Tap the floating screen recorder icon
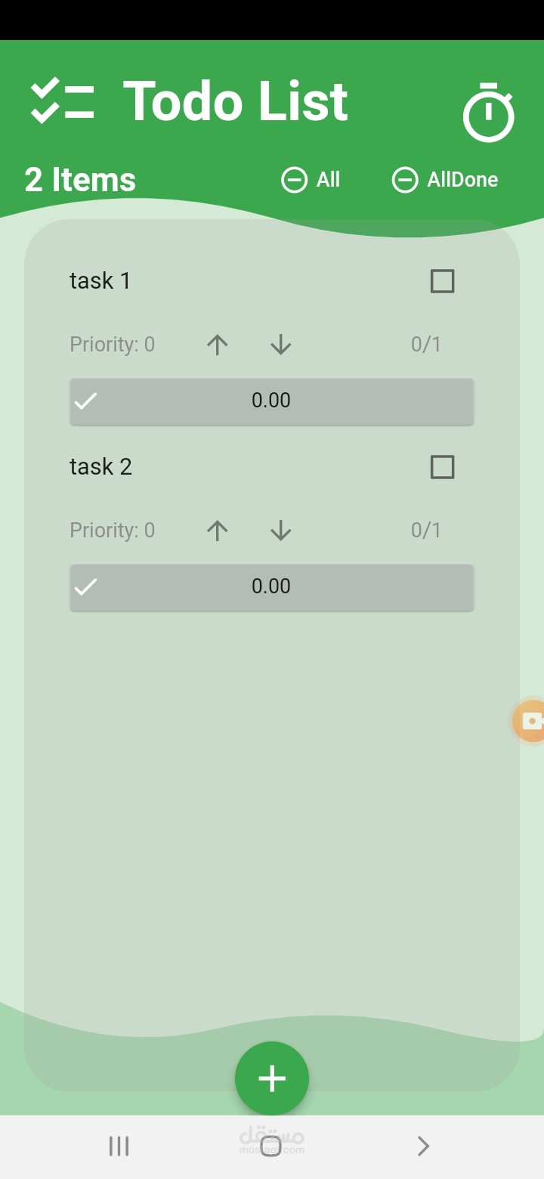Viewport: 544px width, 1179px height. pyautogui.click(x=530, y=721)
